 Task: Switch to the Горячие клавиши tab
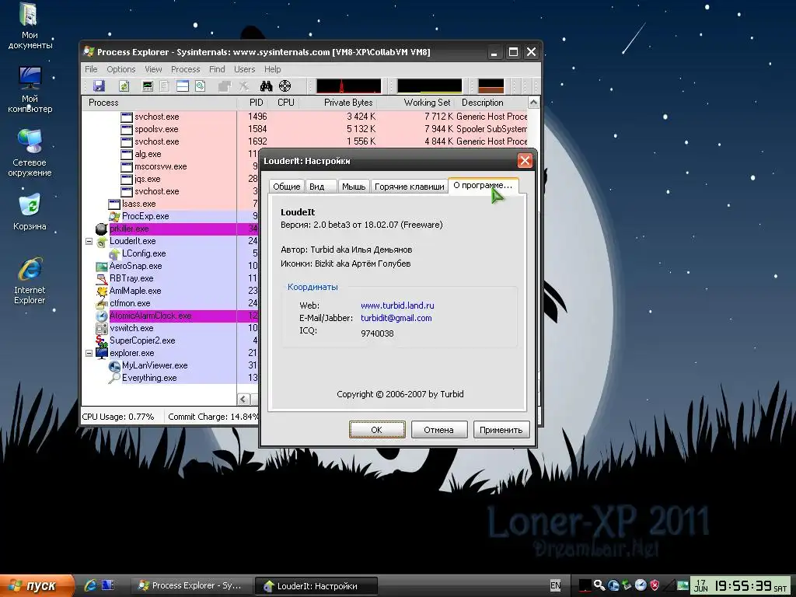click(409, 187)
